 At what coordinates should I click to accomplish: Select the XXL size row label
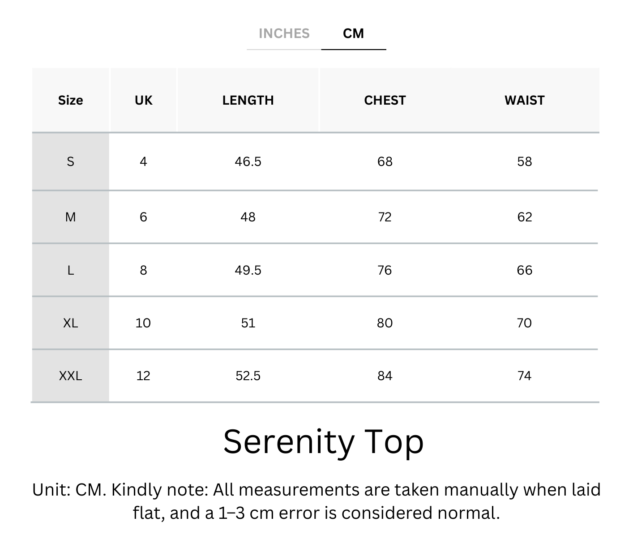pos(70,376)
